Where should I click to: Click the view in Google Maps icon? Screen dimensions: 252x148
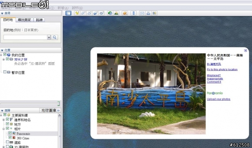154,13
